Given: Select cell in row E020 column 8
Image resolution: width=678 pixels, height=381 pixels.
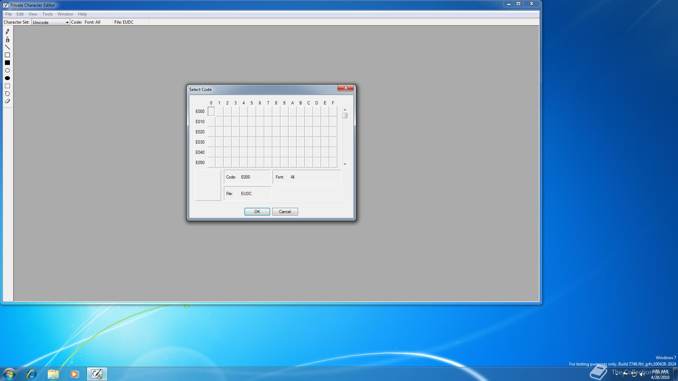Looking at the screenshot, I should [276, 132].
